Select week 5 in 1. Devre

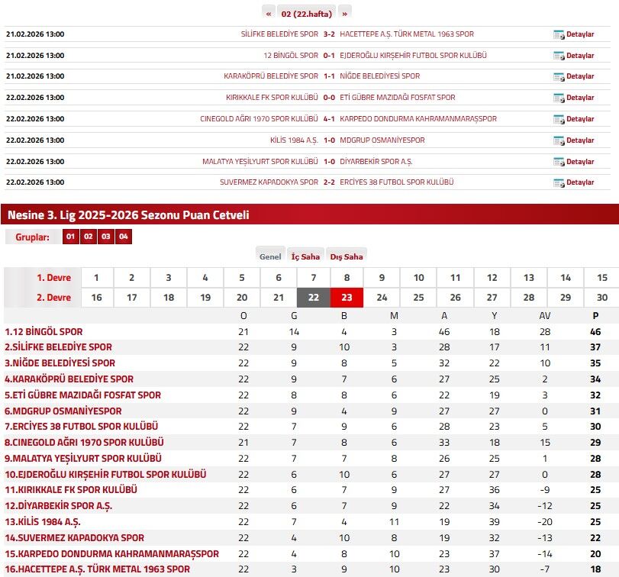[242, 278]
